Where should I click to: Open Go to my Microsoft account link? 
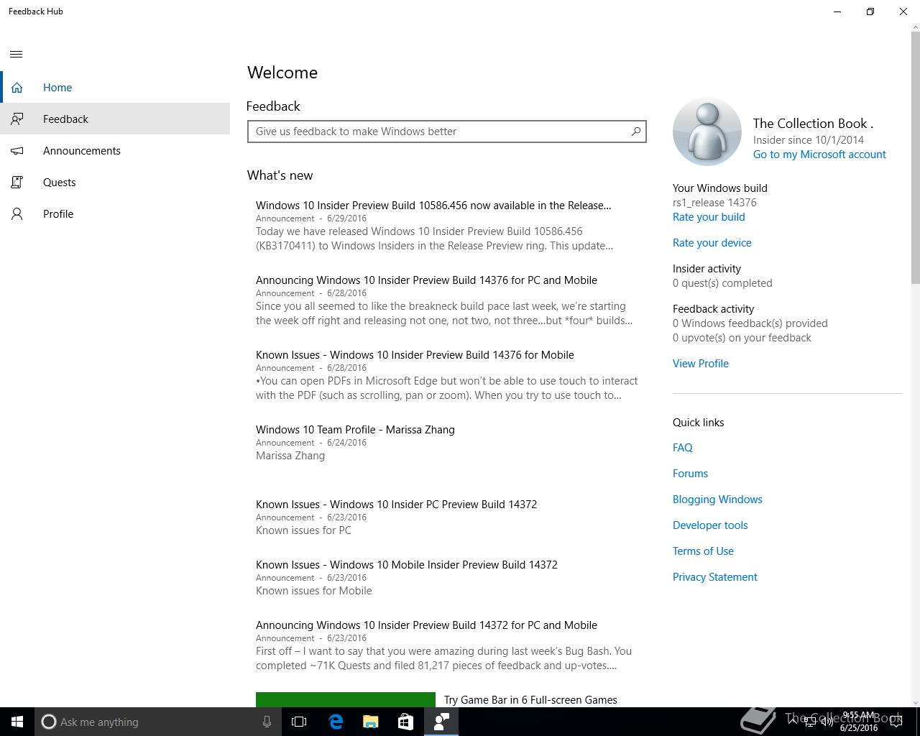click(819, 155)
